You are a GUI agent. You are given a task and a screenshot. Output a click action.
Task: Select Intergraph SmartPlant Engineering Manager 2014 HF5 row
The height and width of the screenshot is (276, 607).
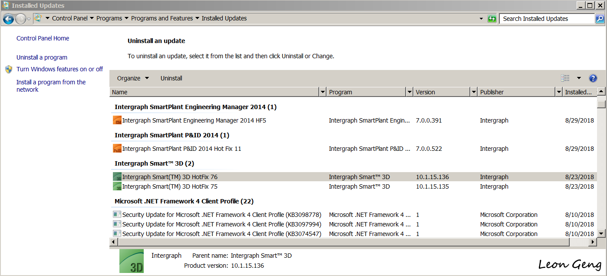(x=353, y=120)
